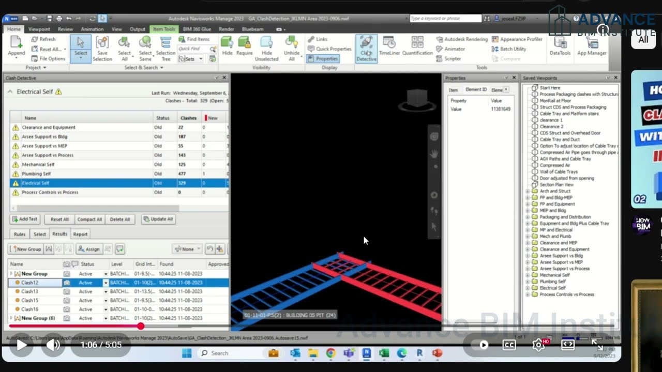The image size is (662, 372).
Task: Open the Batch Utility tool
Action: [509, 49]
